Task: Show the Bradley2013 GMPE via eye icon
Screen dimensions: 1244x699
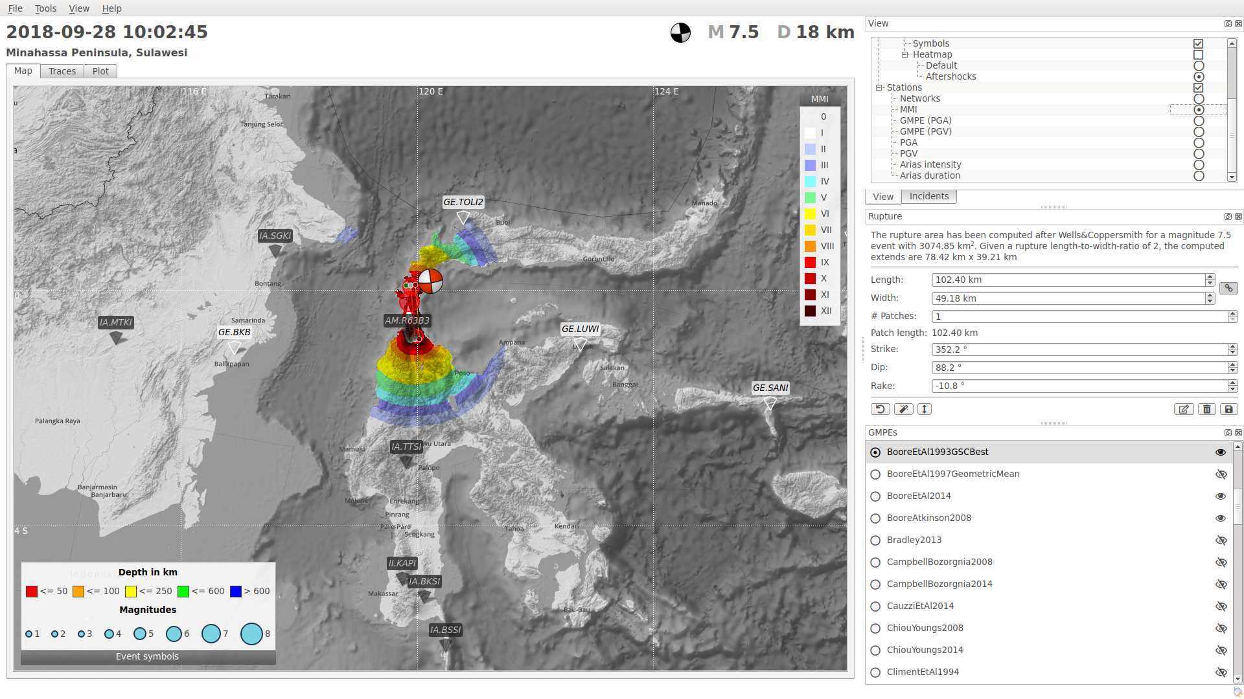Action: click(x=1221, y=540)
